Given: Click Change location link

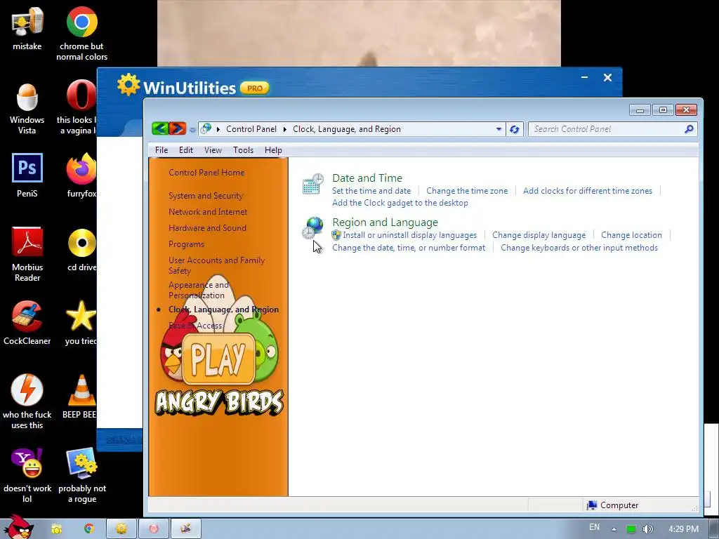Looking at the screenshot, I should pyautogui.click(x=631, y=235).
